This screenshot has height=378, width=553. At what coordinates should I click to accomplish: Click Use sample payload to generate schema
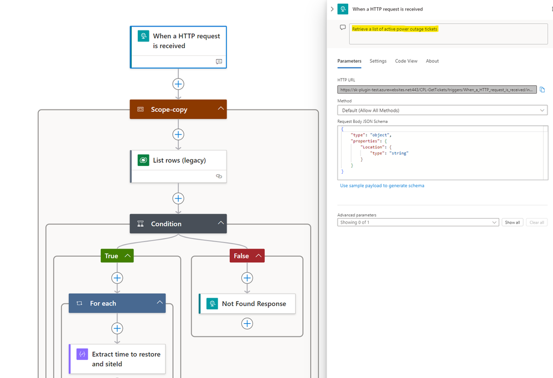(x=382, y=185)
